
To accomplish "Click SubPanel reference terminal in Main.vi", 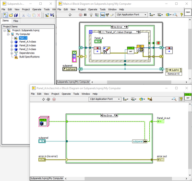I will tap(70, 69).
